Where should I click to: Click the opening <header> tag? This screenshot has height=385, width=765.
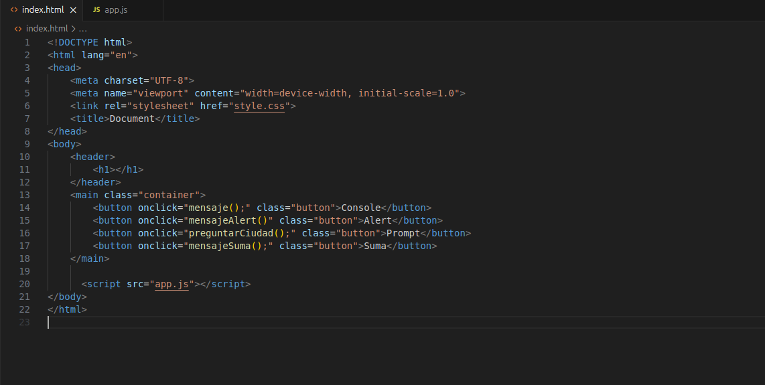point(92,157)
